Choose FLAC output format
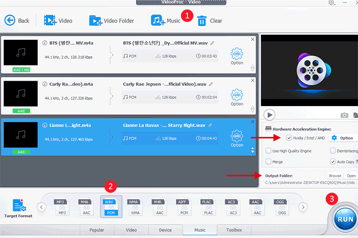This screenshot has height=238, width=358. coord(208,207)
